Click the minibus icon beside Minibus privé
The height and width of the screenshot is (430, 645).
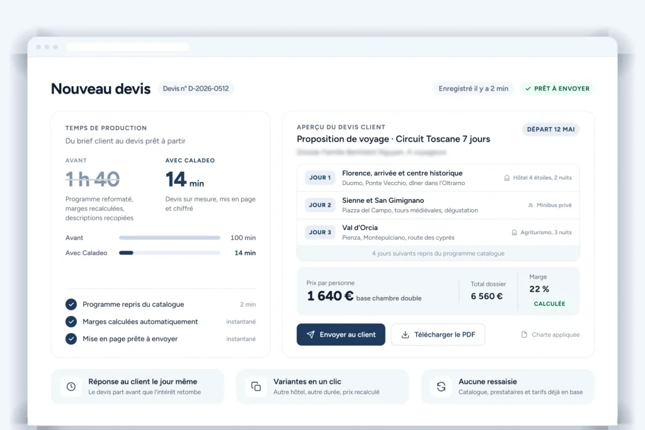tap(530, 205)
